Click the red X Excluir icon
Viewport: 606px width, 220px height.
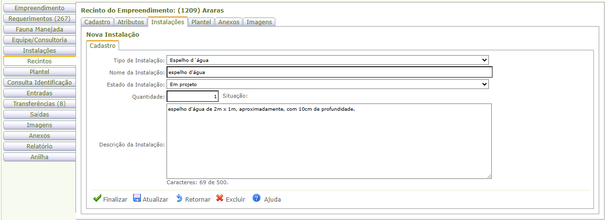click(x=220, y=199)
